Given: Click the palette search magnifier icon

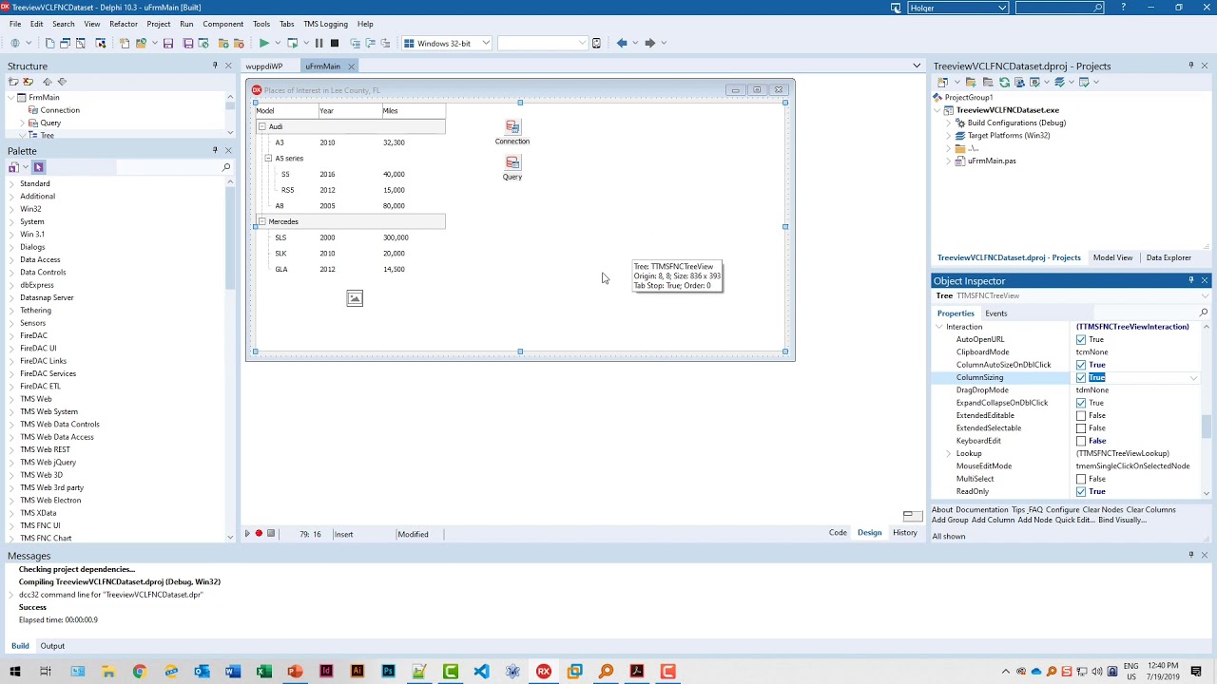Looking at the screenshot, I should coord(226,167).
